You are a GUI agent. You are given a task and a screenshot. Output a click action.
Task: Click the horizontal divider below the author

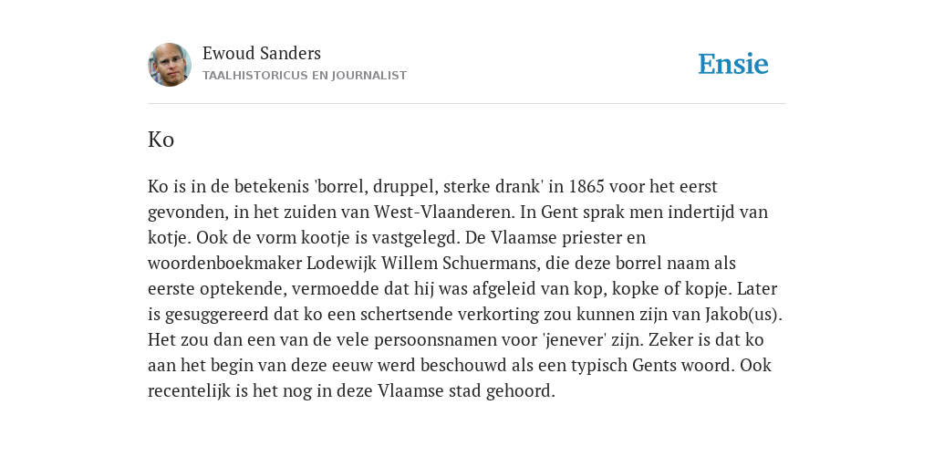[x=467, y=104]
